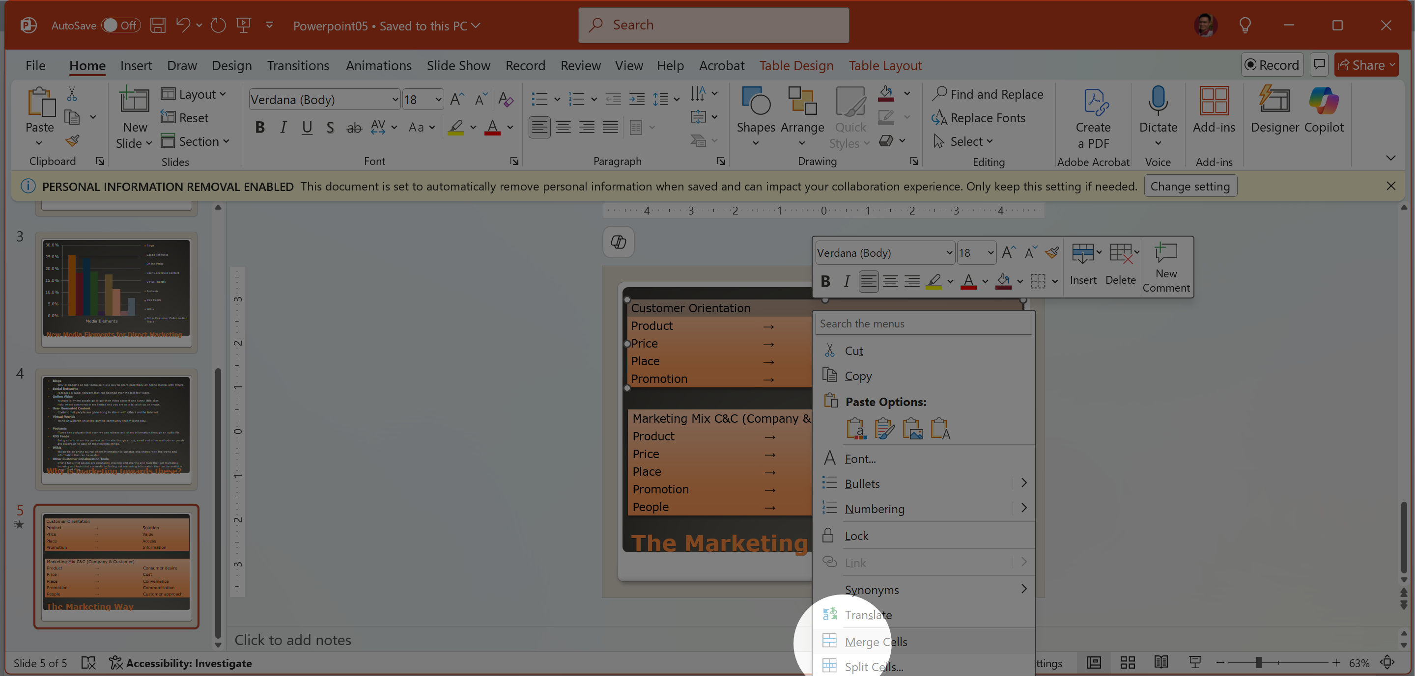Viewport: 1415px width, 676px height.
Task: Open the ribbon font name dropdown
Action: [x=395, y=99]
